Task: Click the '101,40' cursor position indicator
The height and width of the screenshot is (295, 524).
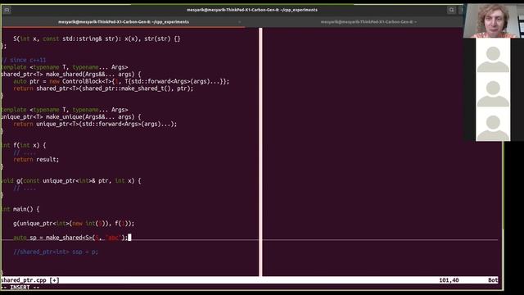Action: 449,280
